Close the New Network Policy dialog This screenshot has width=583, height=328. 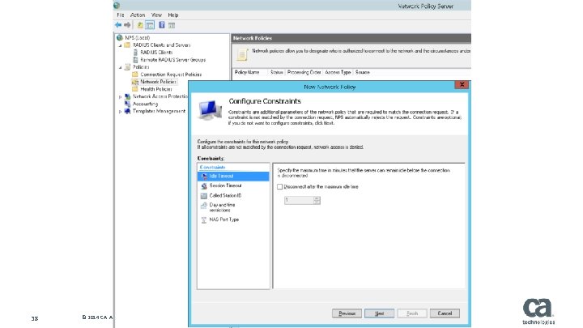click(x=462, y=85)
